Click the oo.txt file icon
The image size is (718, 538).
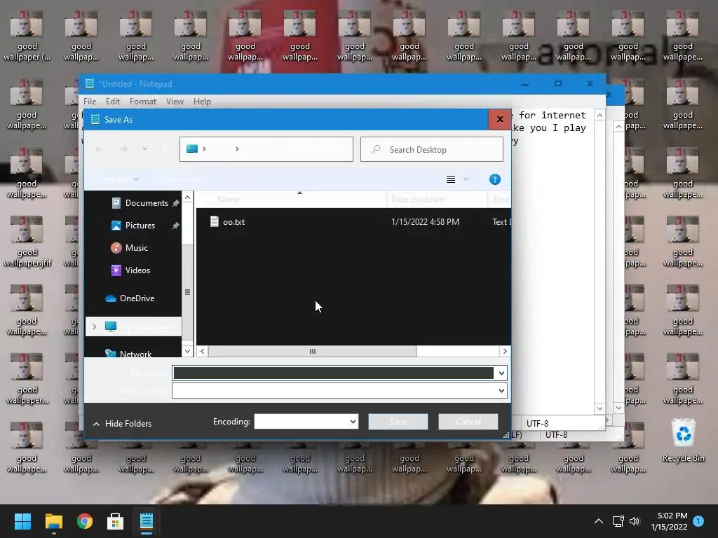pos(214,221)
